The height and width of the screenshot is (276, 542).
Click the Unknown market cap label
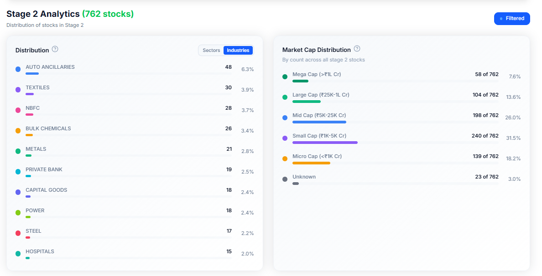click(x=304, y=177)
